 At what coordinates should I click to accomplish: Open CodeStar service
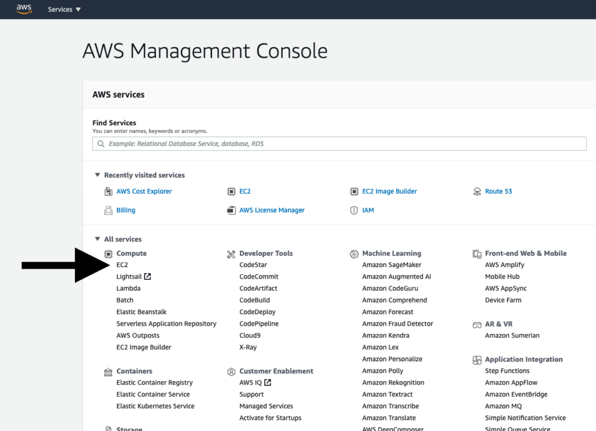tap(253, 265)
